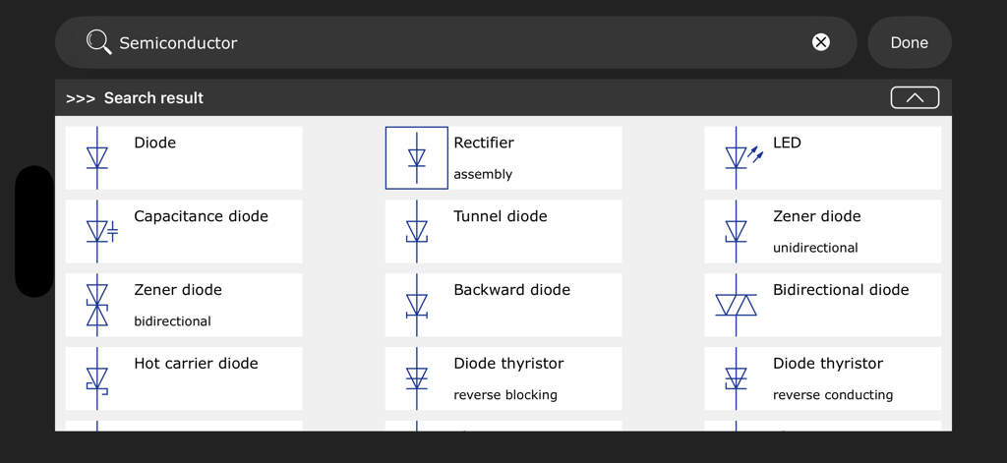Select the reverse blocking Diode thyristor icon

coord(417,378)
